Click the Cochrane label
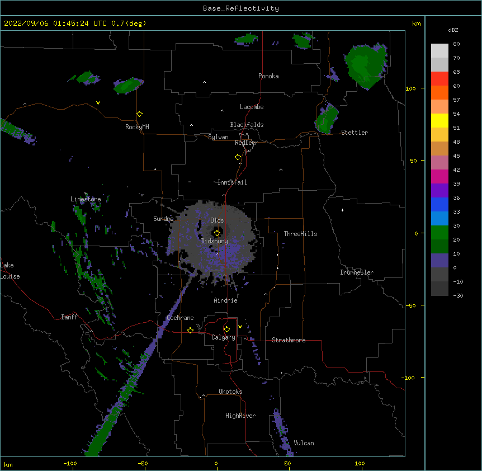The image size is (482, 471). pyautogui.click(x=180, y=318)
